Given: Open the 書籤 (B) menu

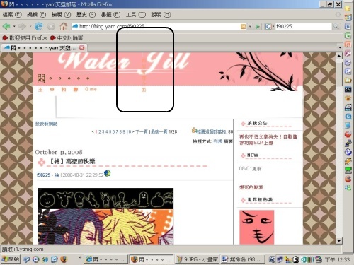Looking at the screenshot, I should click(110, 15).
